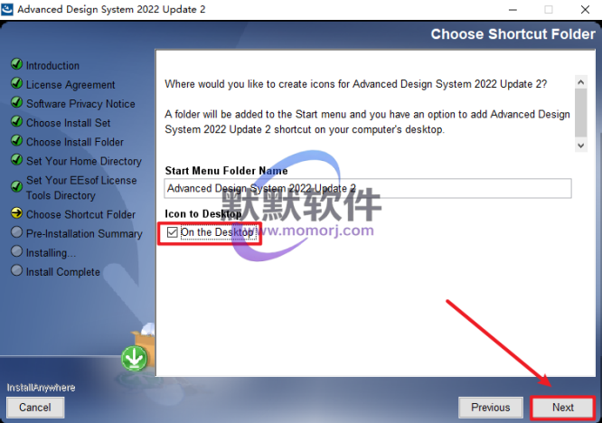The width and height of the screenshot is (602, 423).
Task: Click the scroll down arrow in description box
Action: click(581, 146)
